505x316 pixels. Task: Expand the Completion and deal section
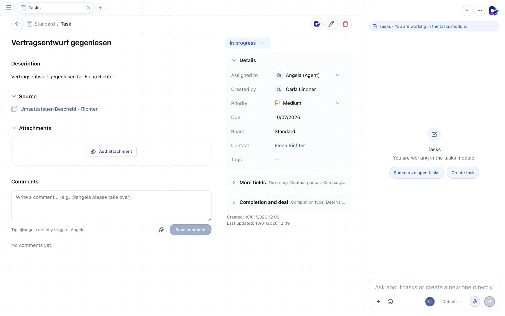[x=288, y=202]
